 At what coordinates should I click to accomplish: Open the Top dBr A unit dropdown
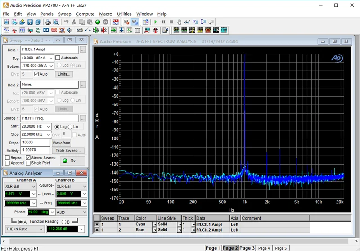click(x=51, y=58)
